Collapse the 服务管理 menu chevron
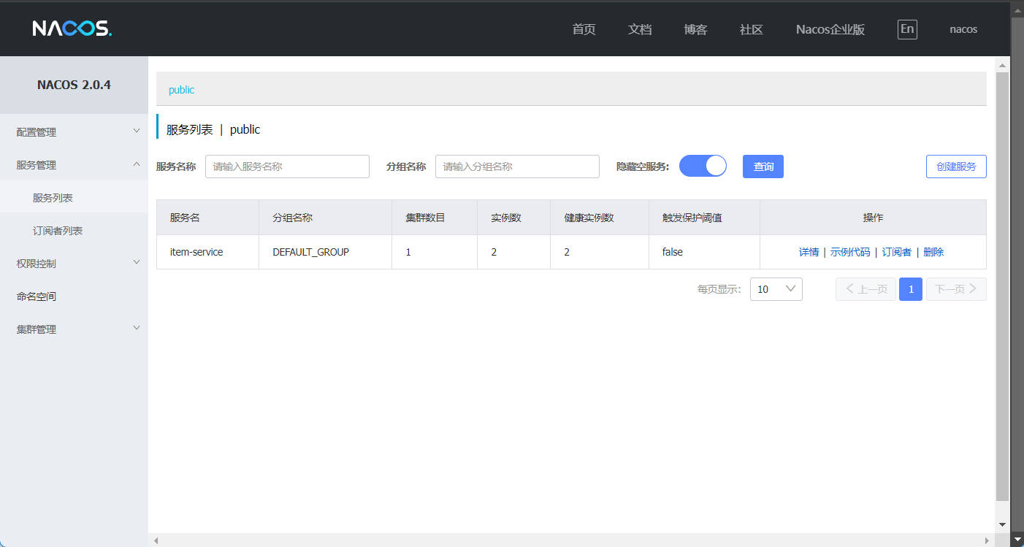Viewport: 1024px width, 547px height. (137, 164)
